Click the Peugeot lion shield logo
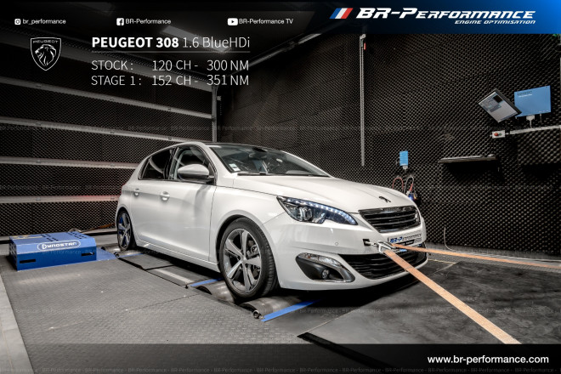561x374 pixels. tap(46, 53)
